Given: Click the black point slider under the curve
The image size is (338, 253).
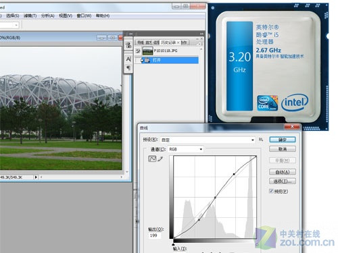Looking at the screenshot, I should (x=173, y=244).
